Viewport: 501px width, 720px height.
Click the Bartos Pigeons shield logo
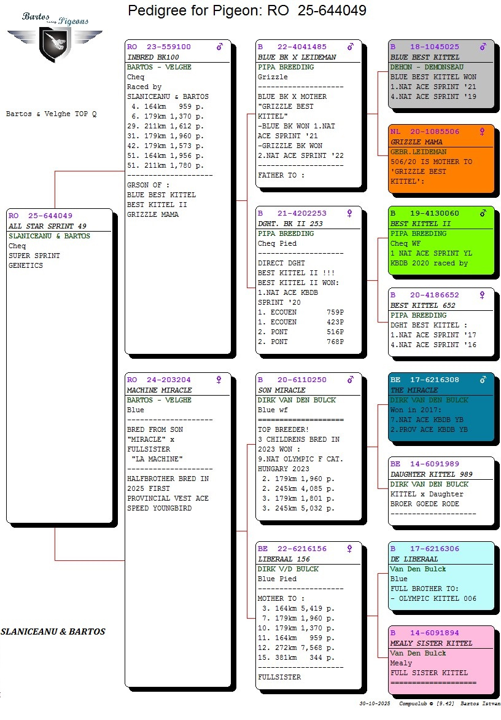click(55, 42)
